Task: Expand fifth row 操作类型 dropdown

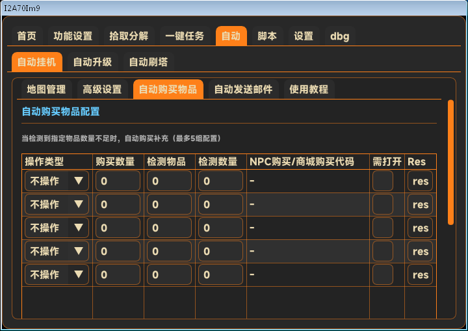Action: pyautogui.click(x=57, y=275)
